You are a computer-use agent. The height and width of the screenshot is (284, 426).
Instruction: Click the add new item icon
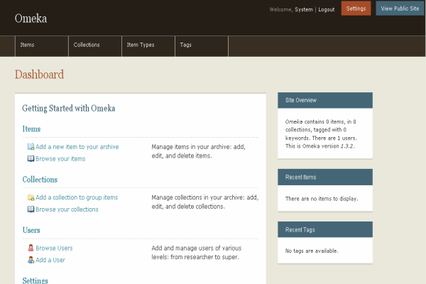pyautogui.click(x=31, y=147)
